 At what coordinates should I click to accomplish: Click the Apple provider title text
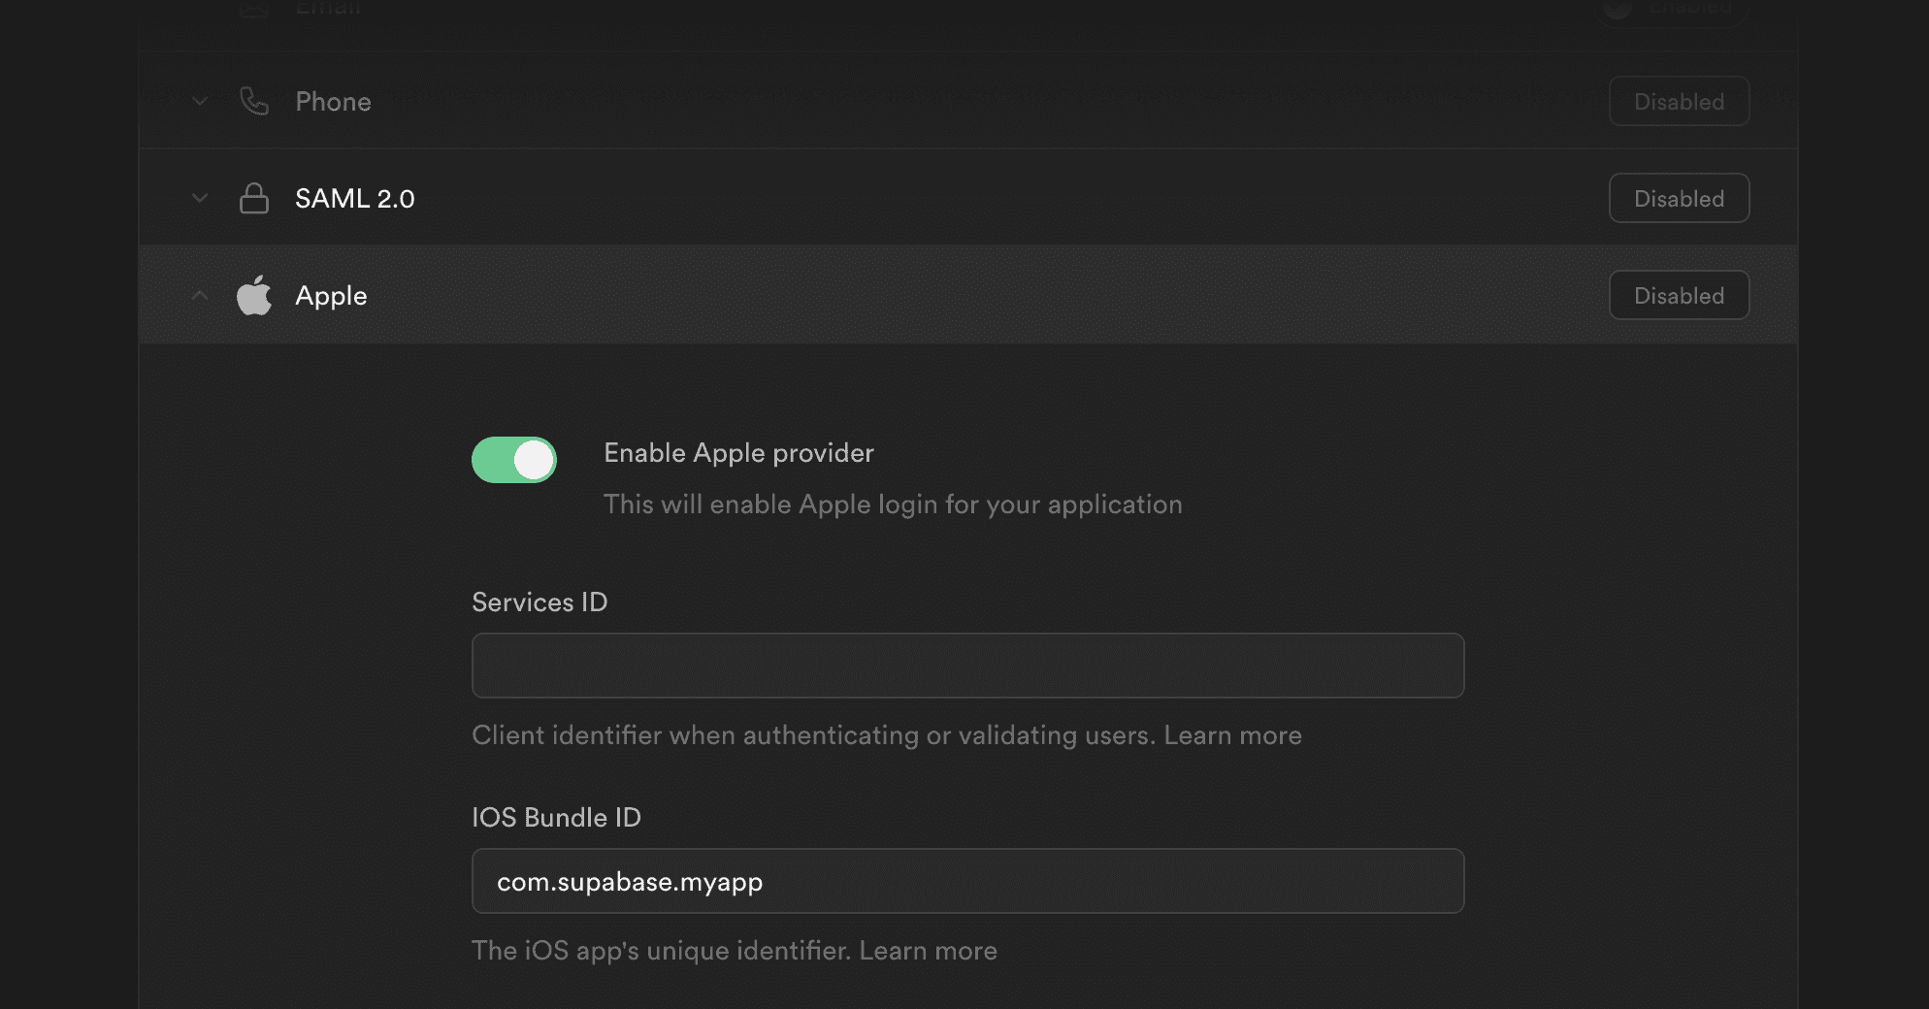tap(331, 296)
